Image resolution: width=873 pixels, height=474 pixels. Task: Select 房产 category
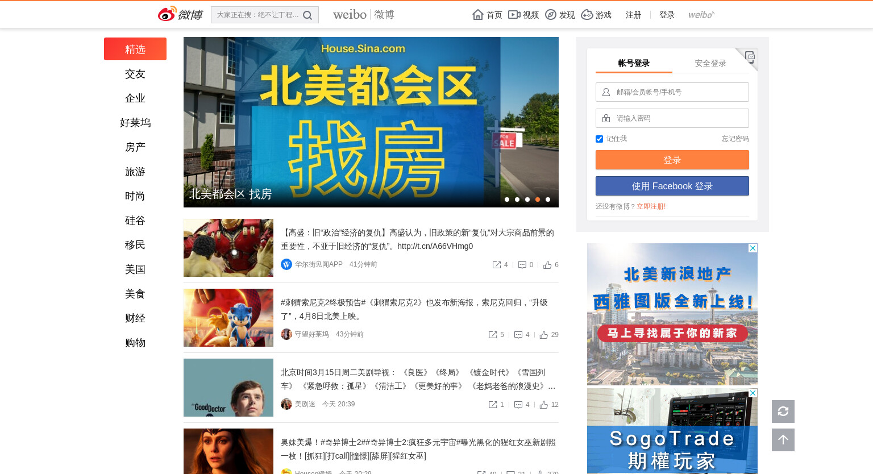pos(135,147)
